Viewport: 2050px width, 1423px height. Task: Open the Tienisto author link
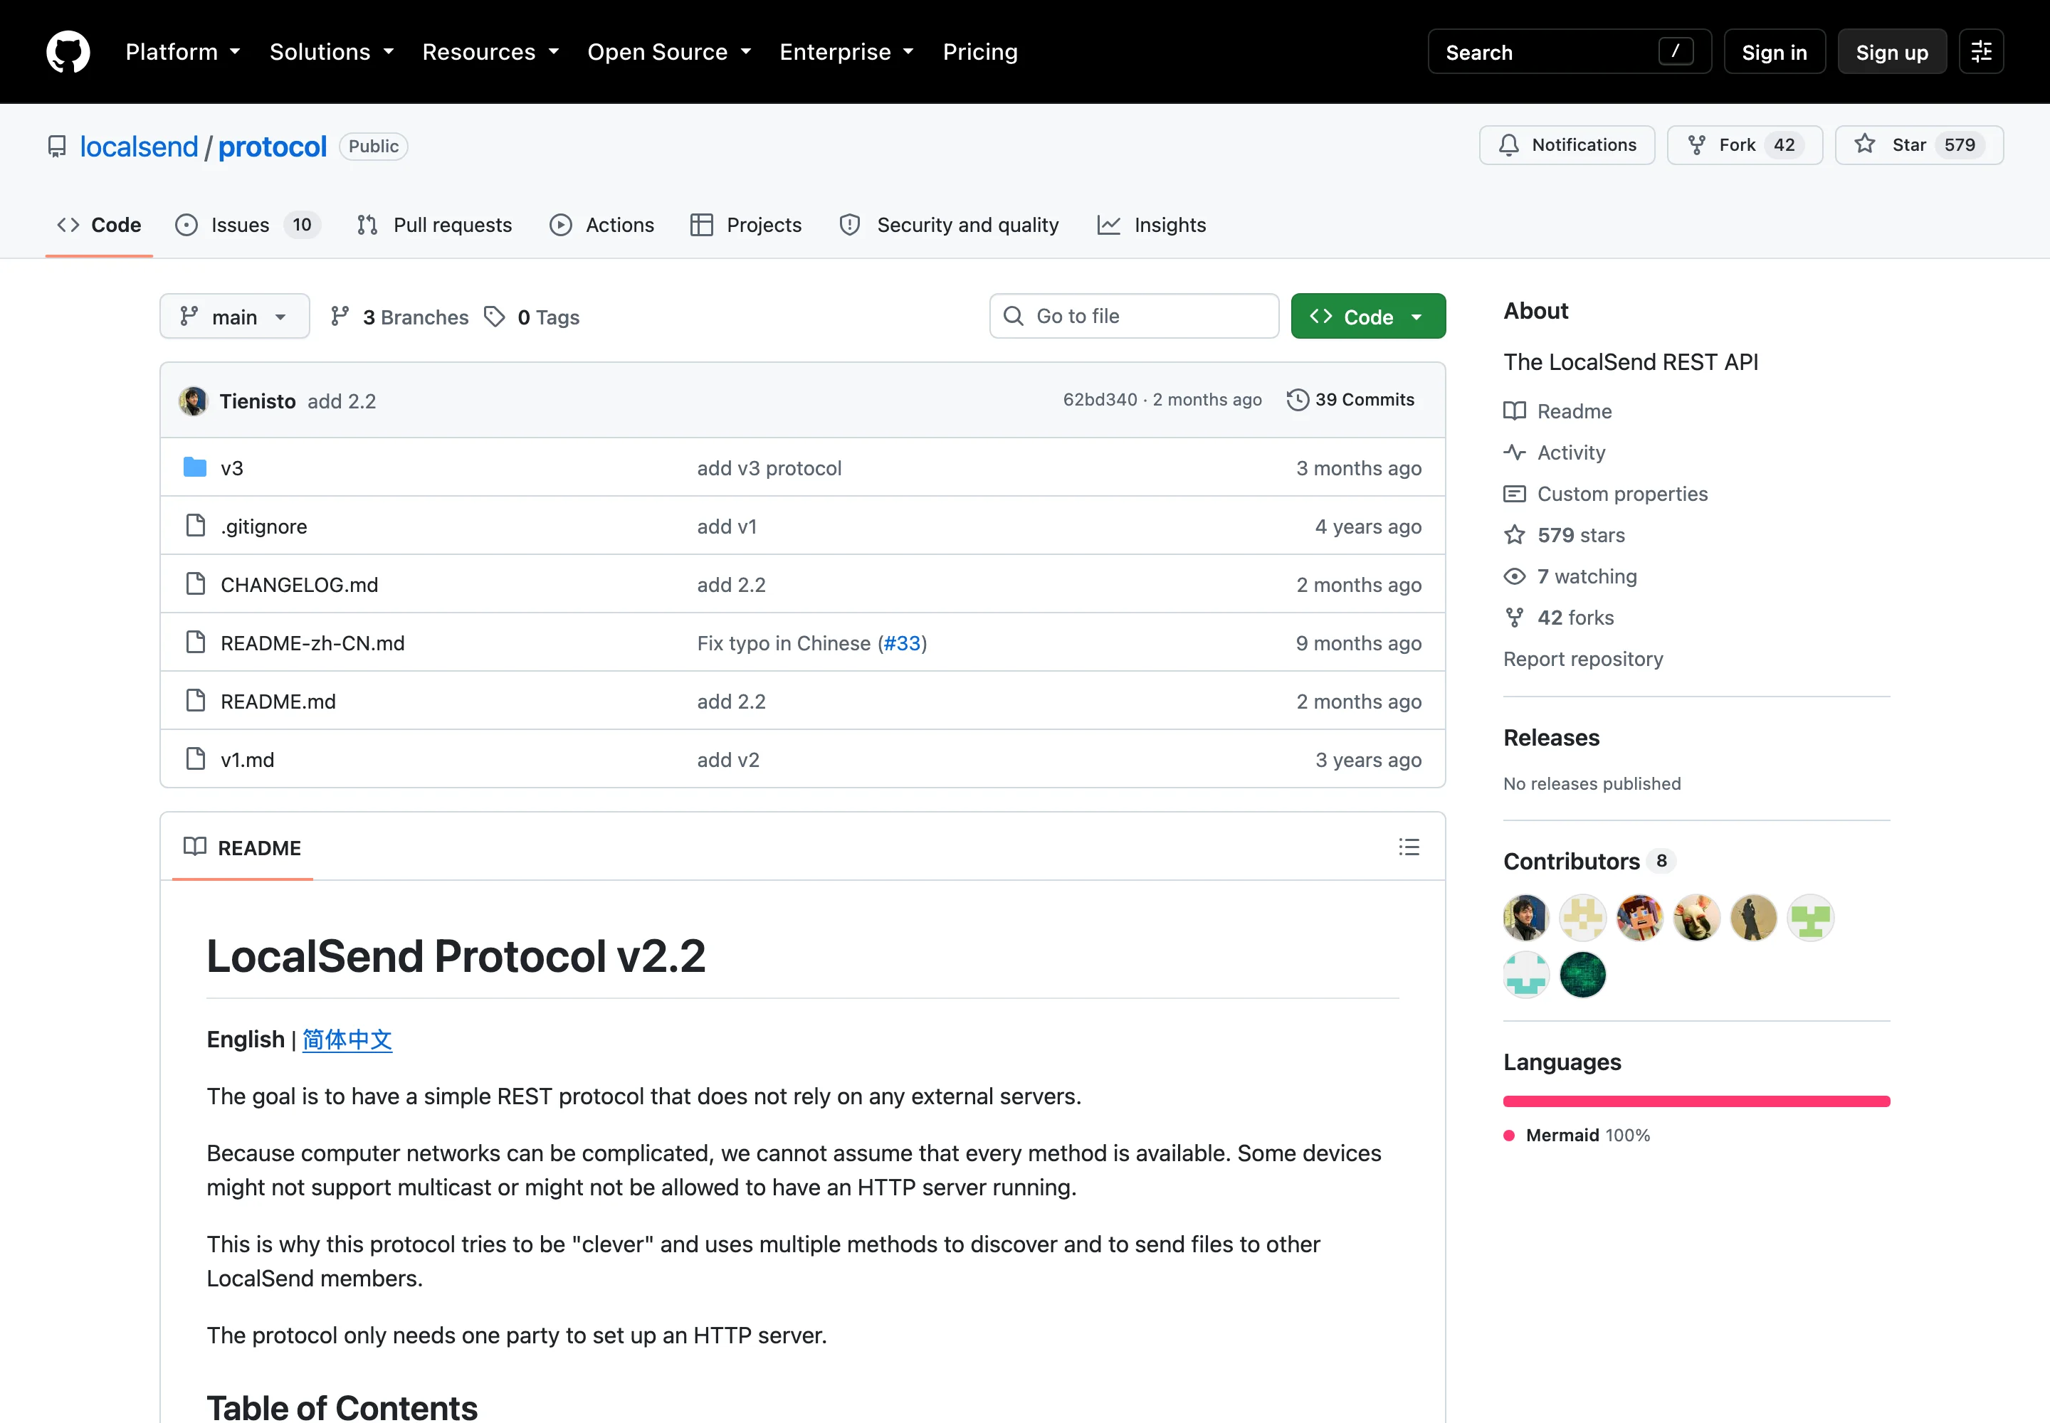258,401
